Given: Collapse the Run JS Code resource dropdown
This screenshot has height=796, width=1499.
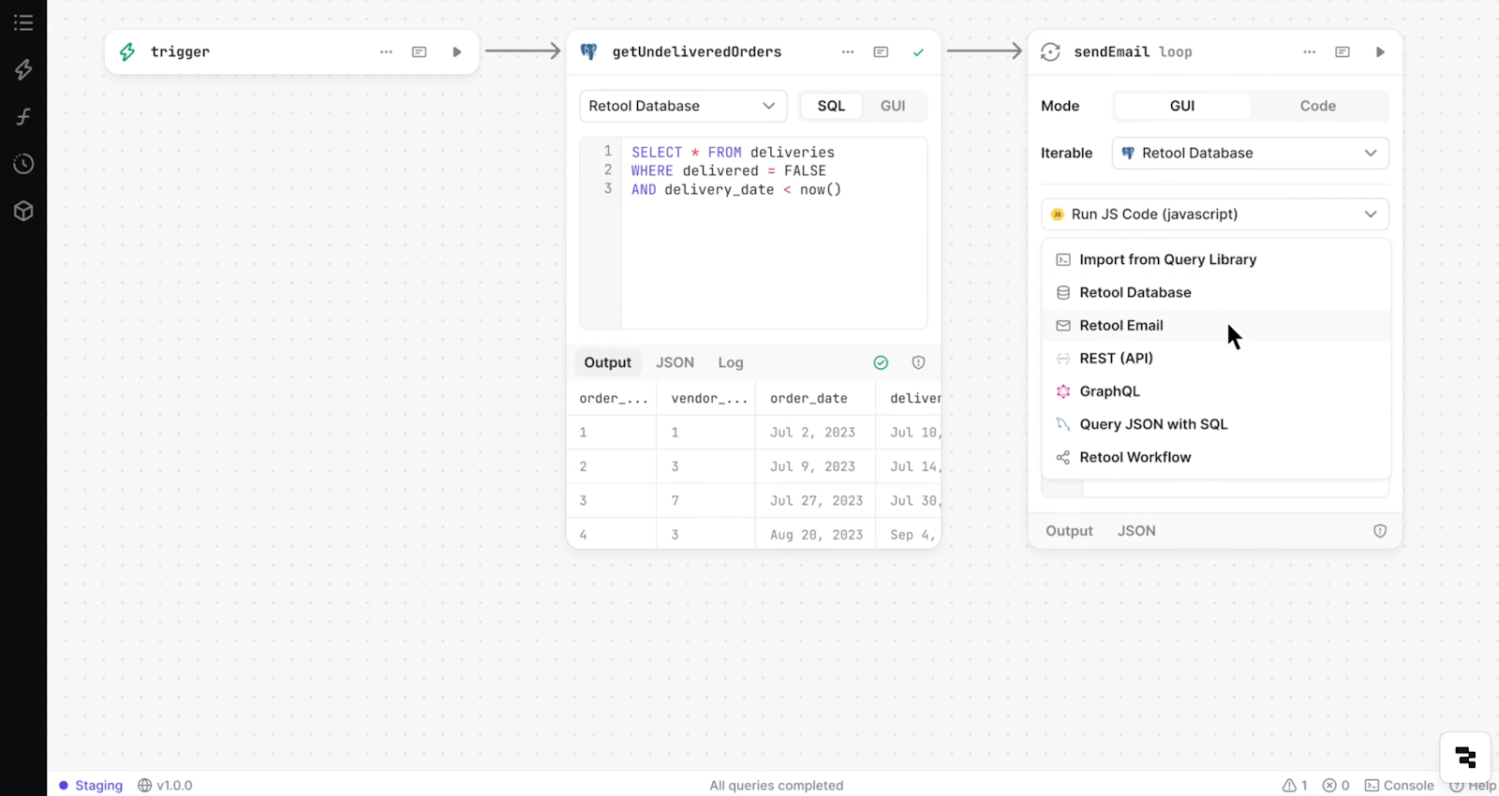Looking at the screenshot, I should pyautogui.click(x=1215, y=214).
